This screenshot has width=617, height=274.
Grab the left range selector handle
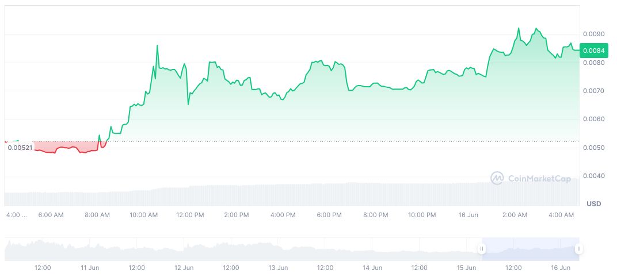pyautogui.click(x=482, y=249)
